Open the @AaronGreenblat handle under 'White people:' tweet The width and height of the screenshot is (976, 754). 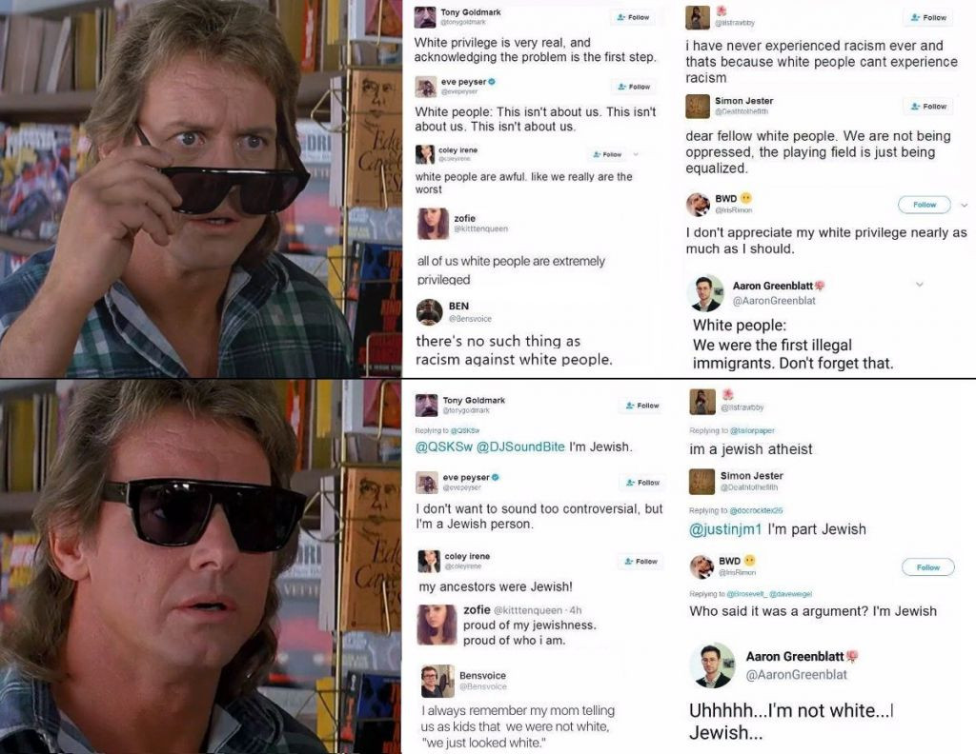774,300
